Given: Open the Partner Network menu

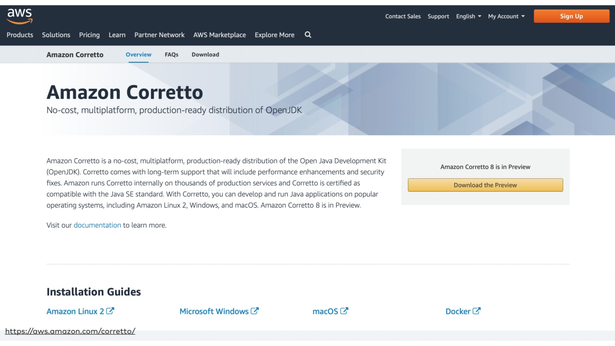Looking at the screenshot, I should (x=160, y=35).
